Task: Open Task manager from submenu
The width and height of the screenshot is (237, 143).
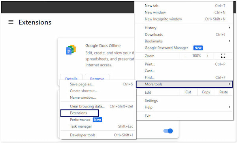Action: pyautogui.click(x=98, y=126)
